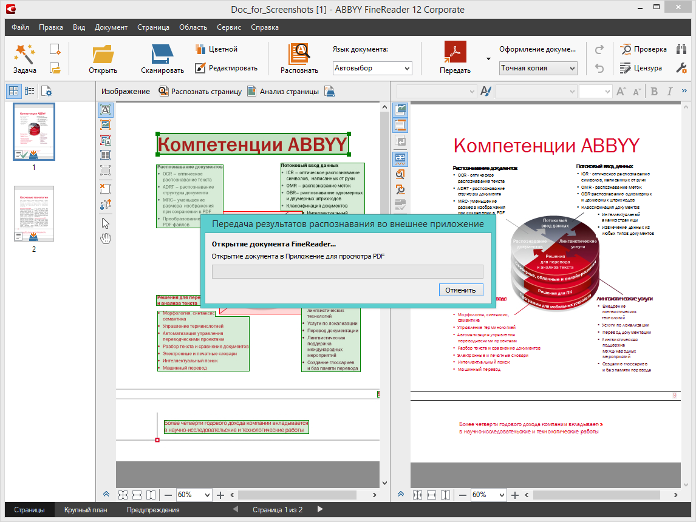Viewport: 696px width, 522px height.
Task: Switch to Крупный план tab
Action: tap(86, 510)
